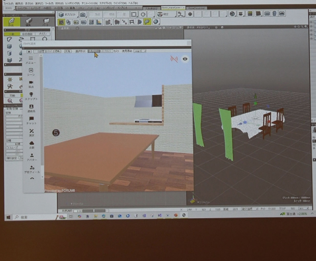The image size is (316, 261).
Task: Tick the スムーズ checkbox in the tool parameter panel
Action: coord(7,148)
